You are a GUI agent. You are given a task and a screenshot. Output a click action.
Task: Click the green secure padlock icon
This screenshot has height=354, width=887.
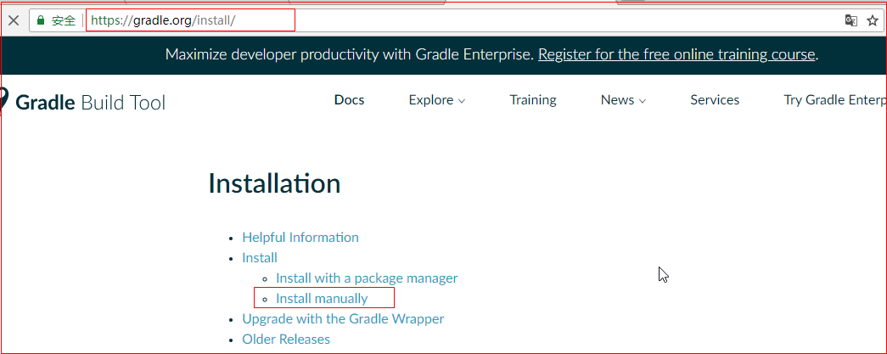pyautogui.click(x=40, y=21)
